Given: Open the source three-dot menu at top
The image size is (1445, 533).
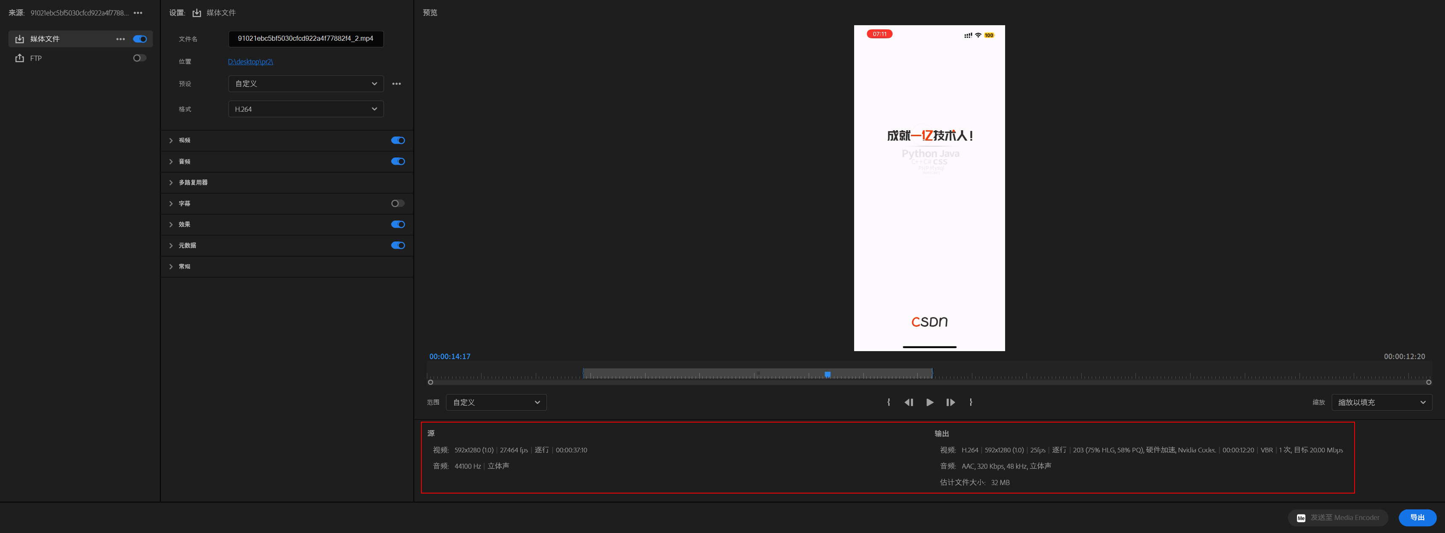Looking at the screenshot, I should click(138, 13).
